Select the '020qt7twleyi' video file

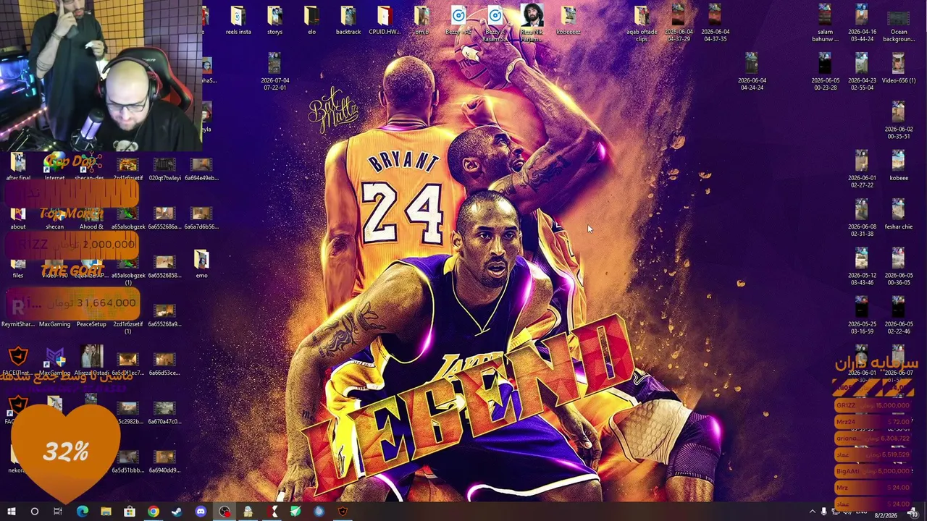[164, 168]
